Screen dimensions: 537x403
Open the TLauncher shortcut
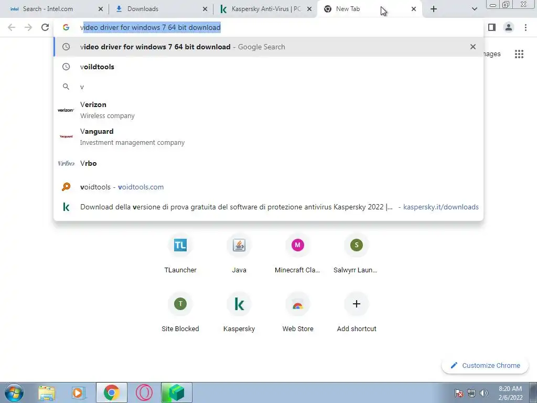coord(180,254)
